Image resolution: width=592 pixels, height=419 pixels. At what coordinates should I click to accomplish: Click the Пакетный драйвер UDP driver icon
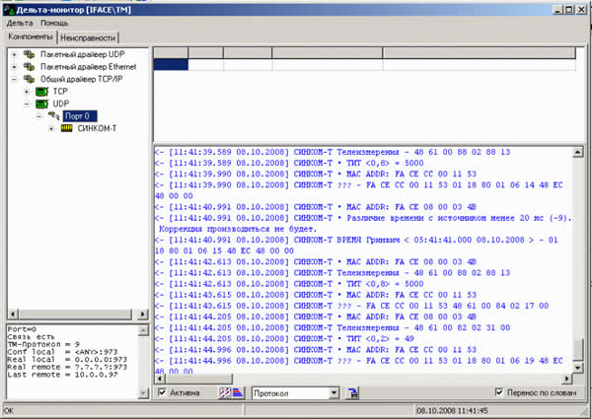[x=30, y=53]
